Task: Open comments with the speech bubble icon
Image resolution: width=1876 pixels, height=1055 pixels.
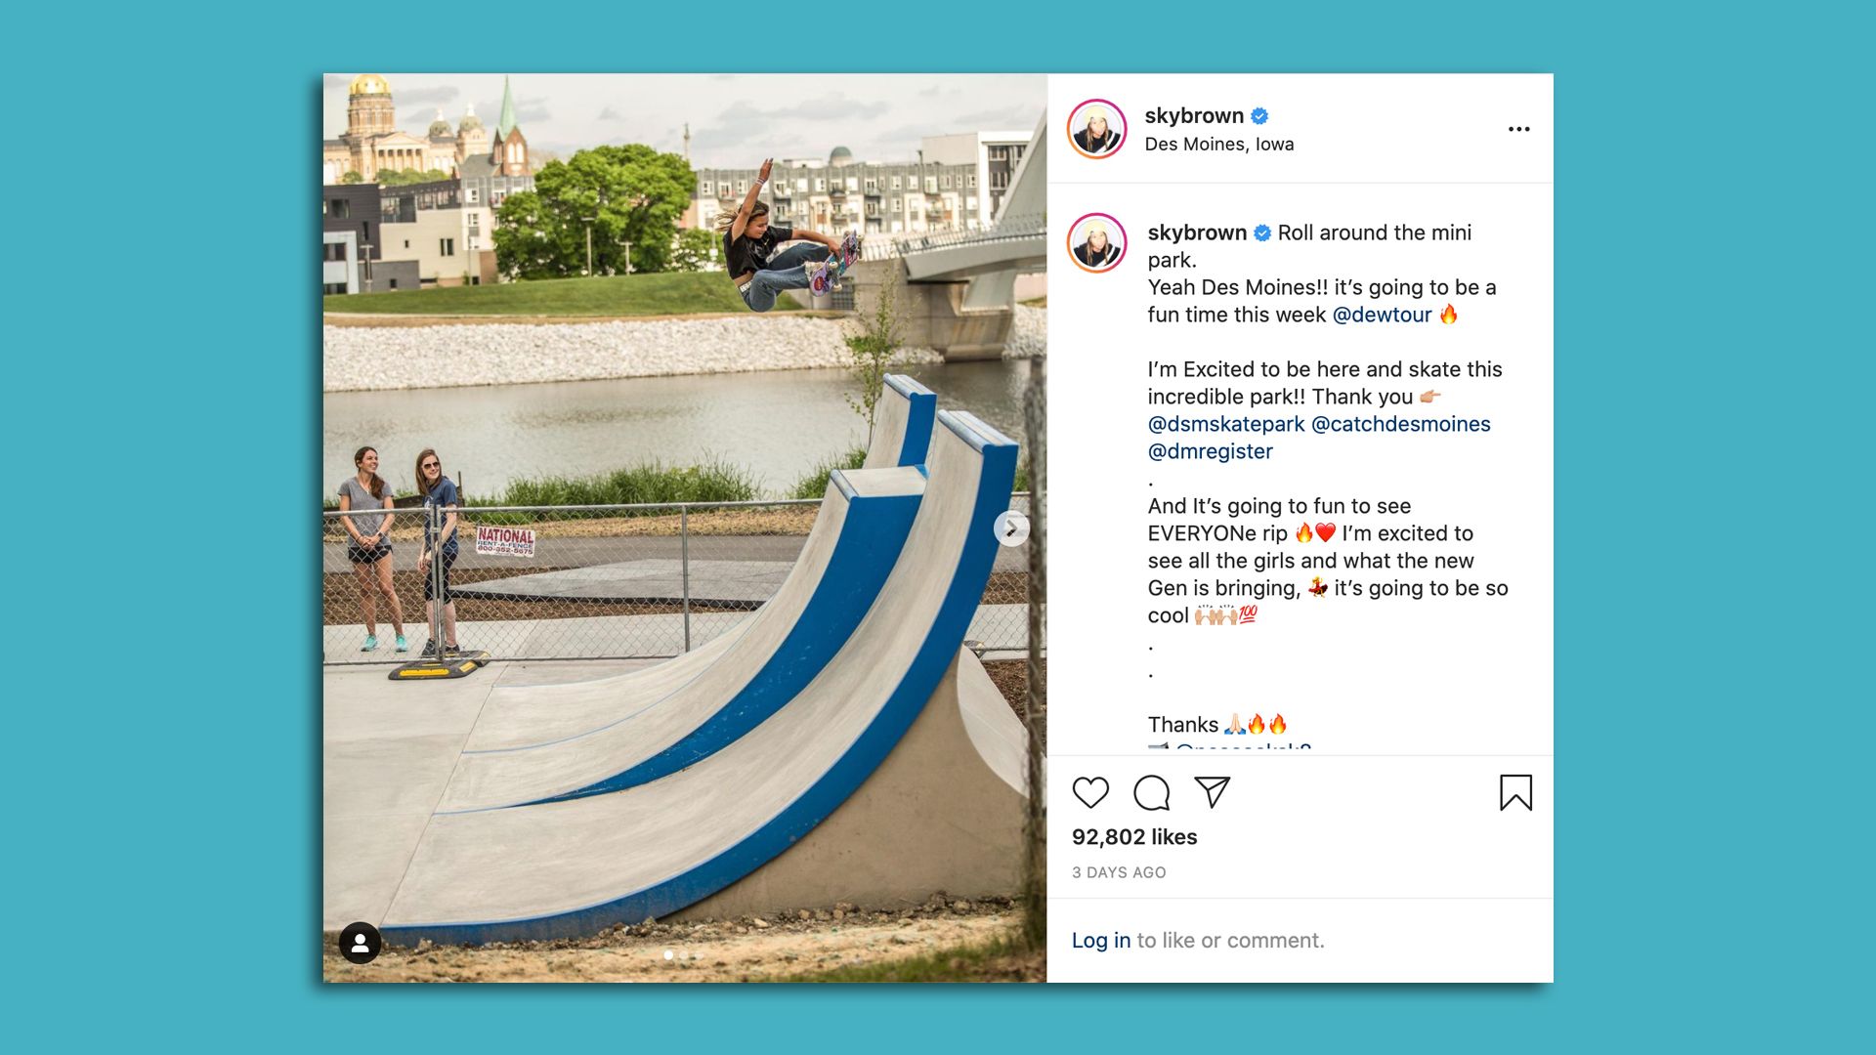Action: (1151, 792)
